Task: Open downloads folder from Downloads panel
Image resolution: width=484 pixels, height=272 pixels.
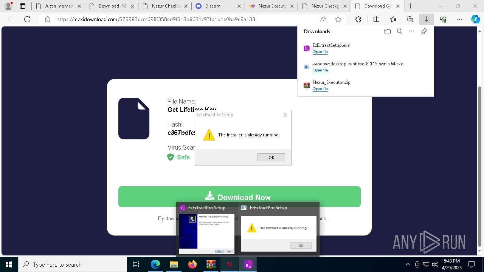Action: tap(387, 31)
